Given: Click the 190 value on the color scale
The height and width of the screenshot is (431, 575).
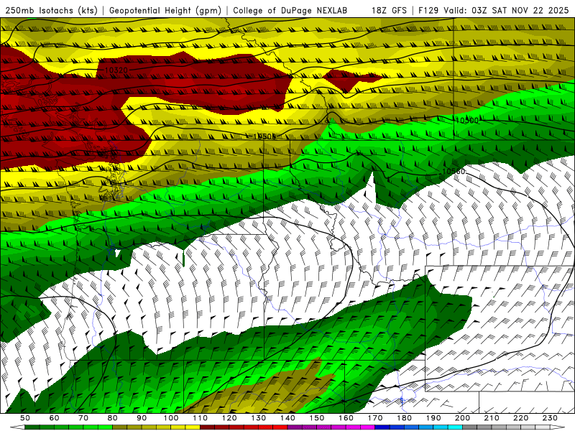Looking at the screenshot, I should tap(433, 418).
